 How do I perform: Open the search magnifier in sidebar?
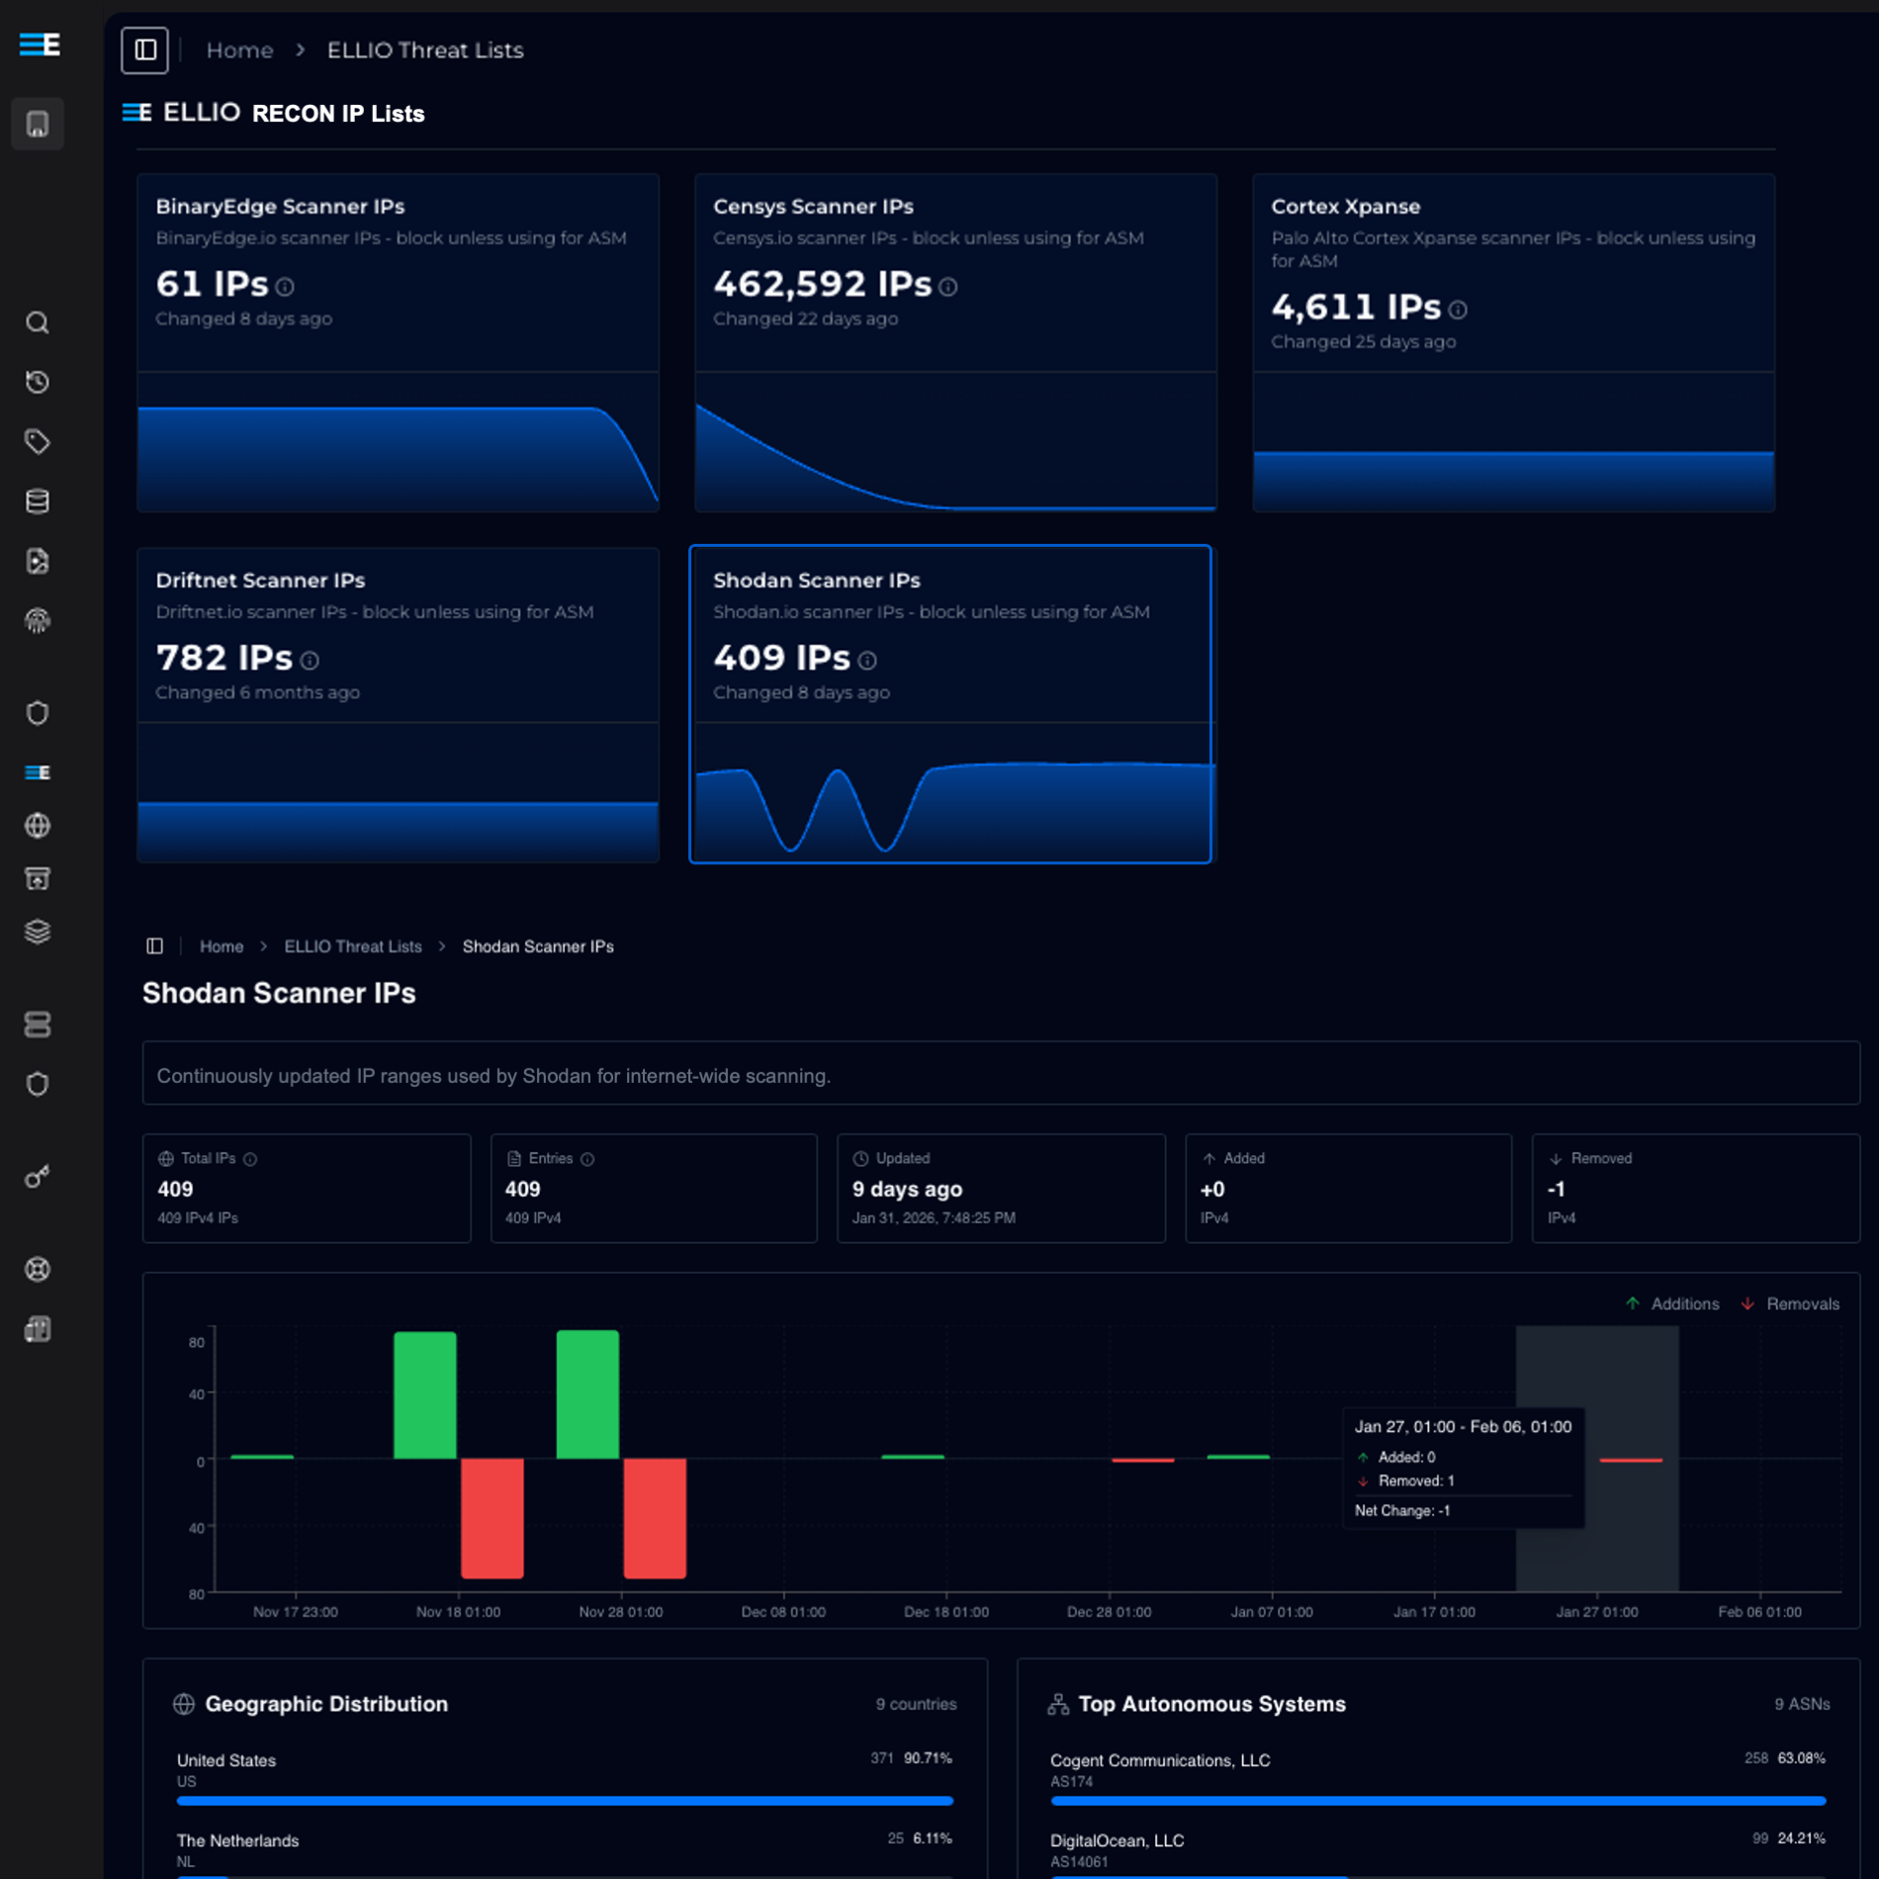(38, 322)
